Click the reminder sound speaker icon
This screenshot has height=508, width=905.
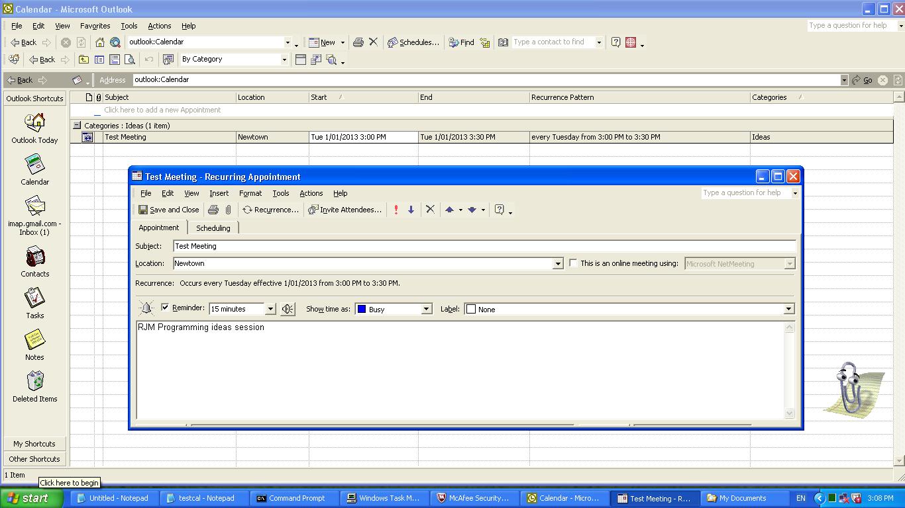click(288, 309)
